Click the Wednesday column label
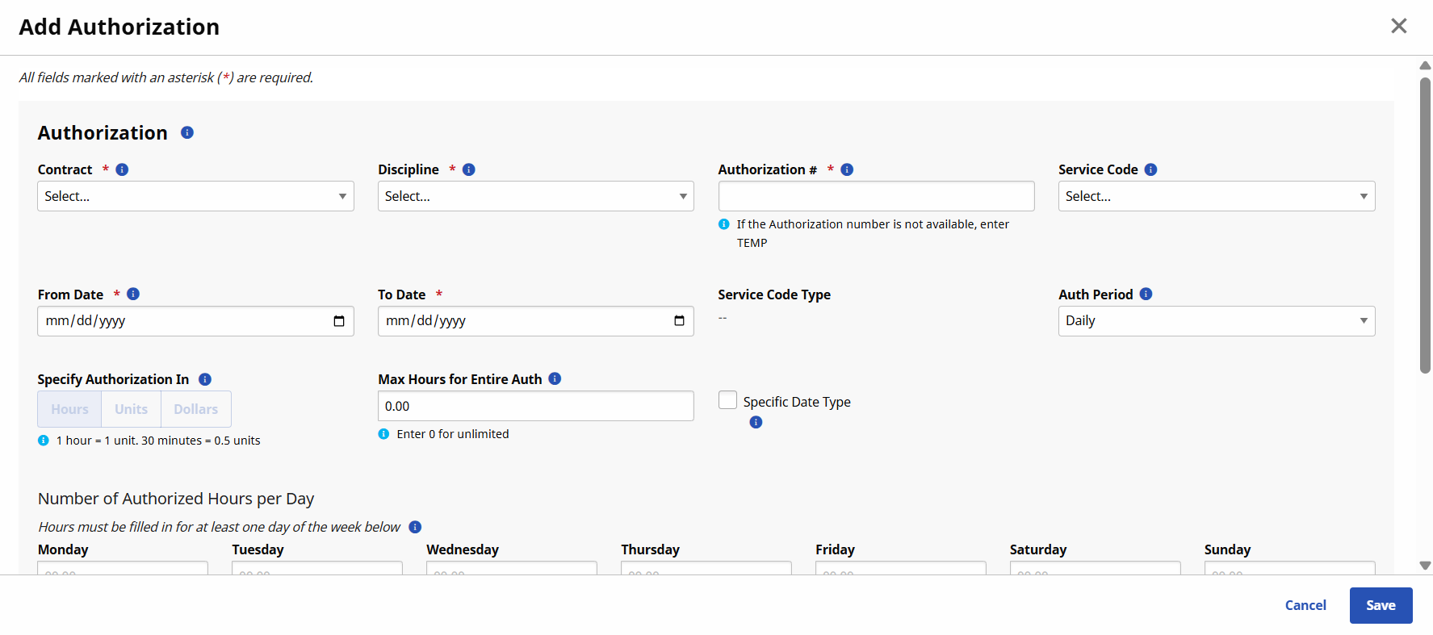Image resolution: width=1433 pixels, height=635 pixels. 463,549
